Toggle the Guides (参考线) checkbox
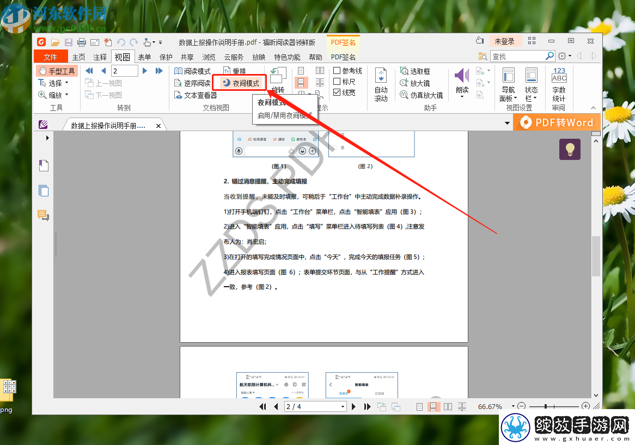 [337, 70]
